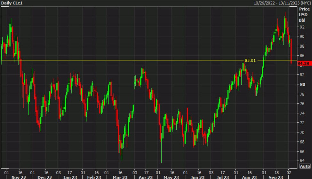Select Jan 23 on the time axis

[69, 177]
